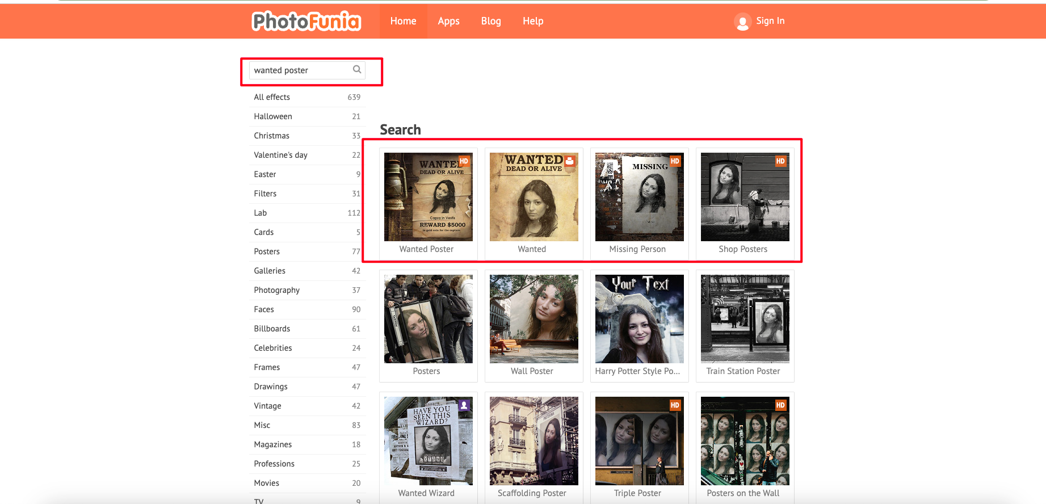Open the Scaffolding Poster effect thumbnail
The image size is (1046, 504).
(x=534, y=441)
